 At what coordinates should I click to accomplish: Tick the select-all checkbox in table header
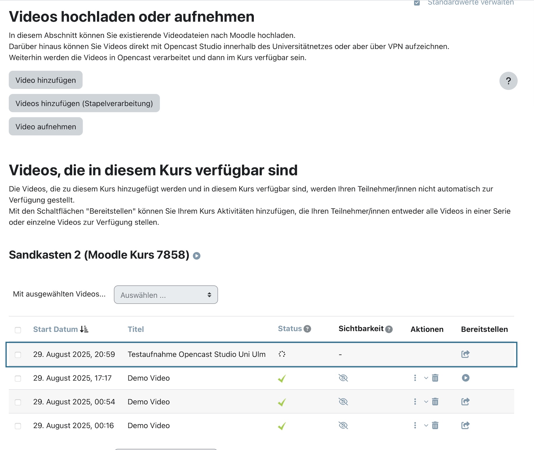click(x=18, y=330)
